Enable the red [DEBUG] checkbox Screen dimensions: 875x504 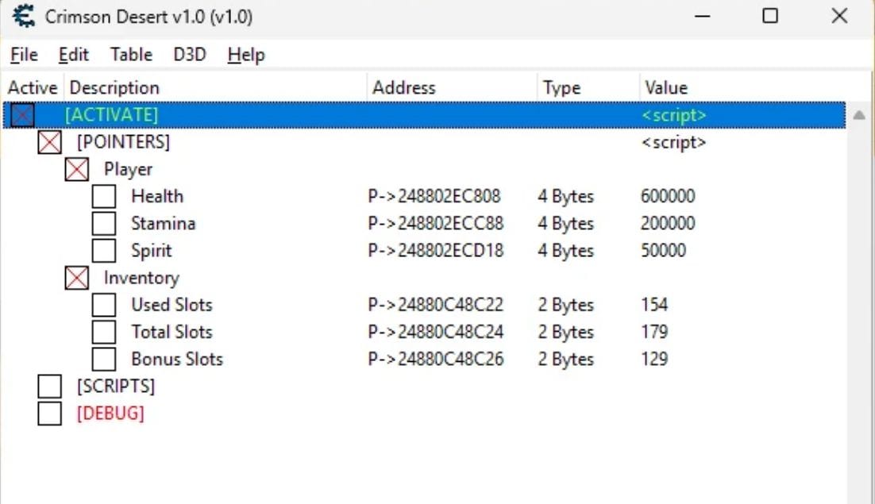(x=50, y=414)
